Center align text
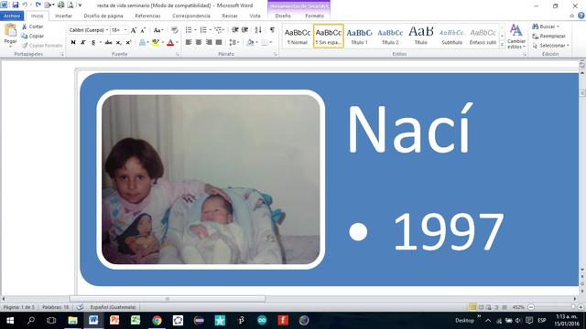Viewport: 586px width, 329px height. 199,43
